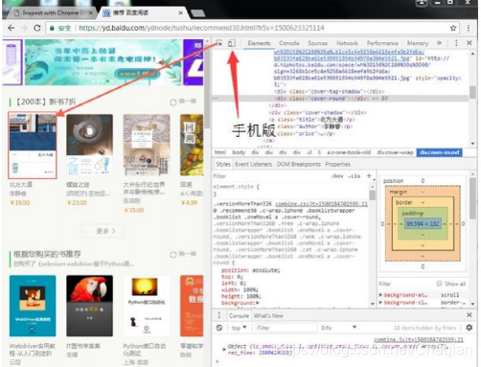Image resolution: width=481 pixels, height=367 pixels.
Task: Enable the Show all checkbox
Action: 439,284
